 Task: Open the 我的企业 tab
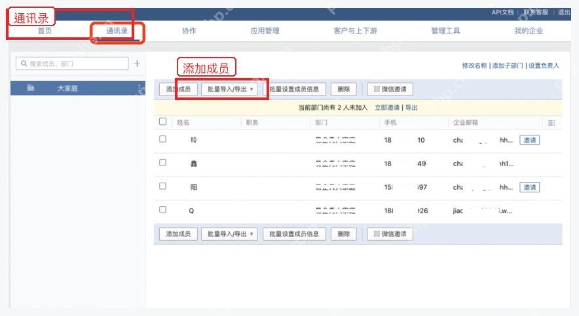pyautogui.click(x=529, y=31)
